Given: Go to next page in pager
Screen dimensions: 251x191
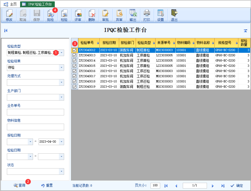Looking at the screenshot, I should pyautogui.click(x=212, y=186).
